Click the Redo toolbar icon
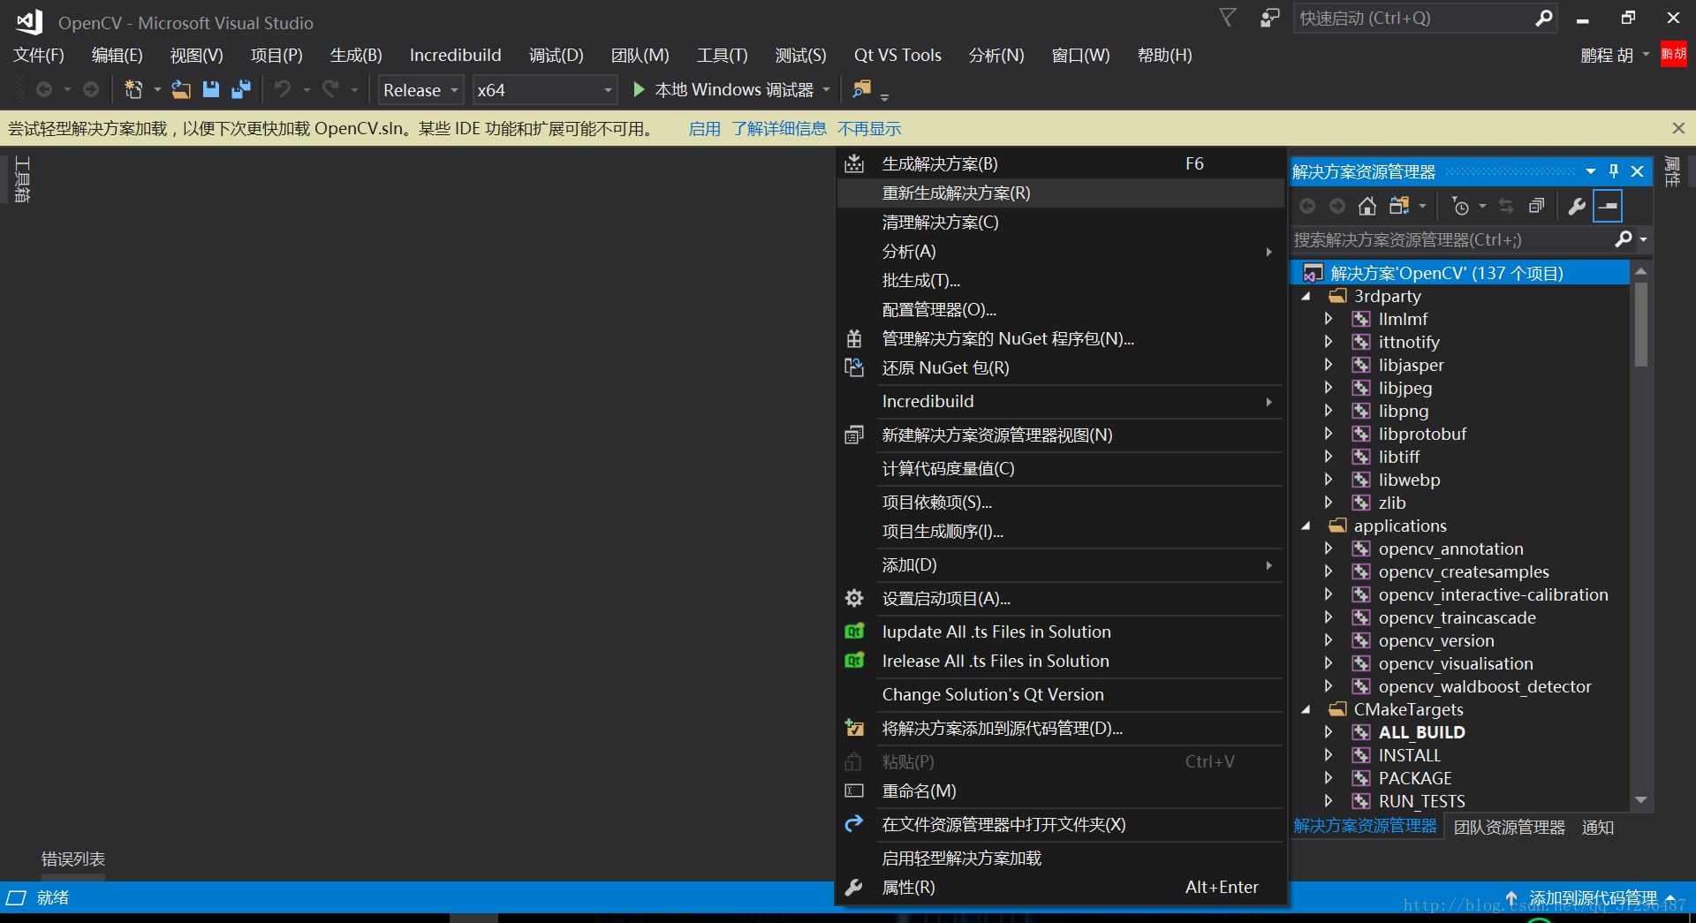 [x=330, y=89]
